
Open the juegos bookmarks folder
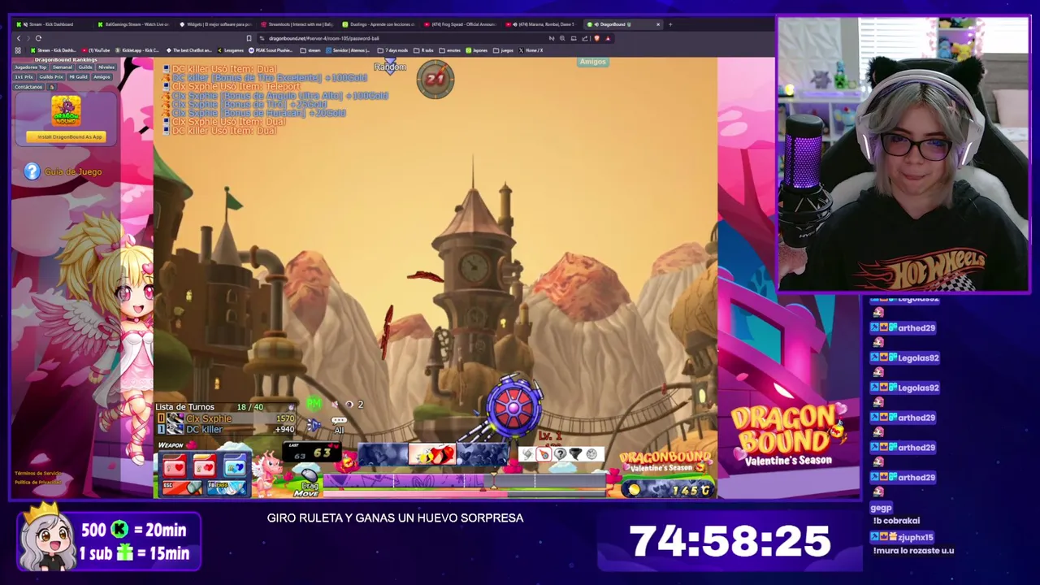(x=503, y=50)
